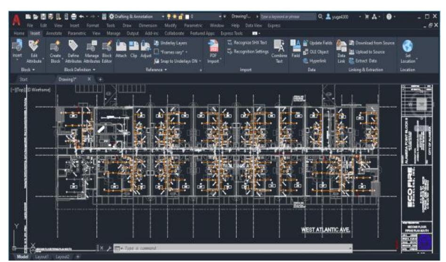Click the Combine Text tool

click(279, 51)
